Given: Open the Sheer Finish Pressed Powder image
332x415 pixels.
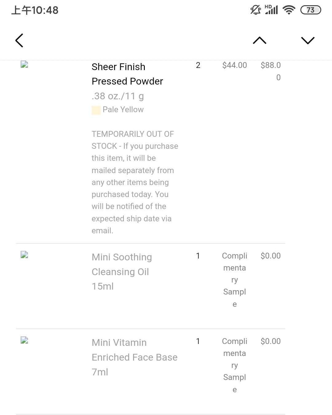Looking at the screenshot, I should (x=24, y=64).
